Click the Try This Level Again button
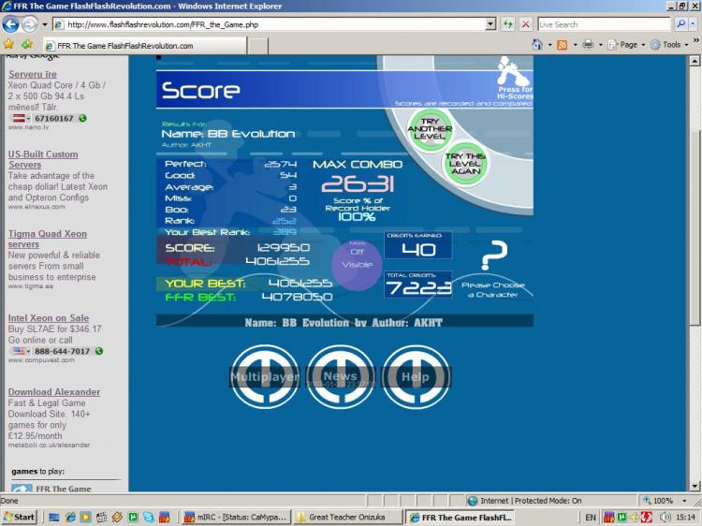The image size is (702, 526). (465, 165)
